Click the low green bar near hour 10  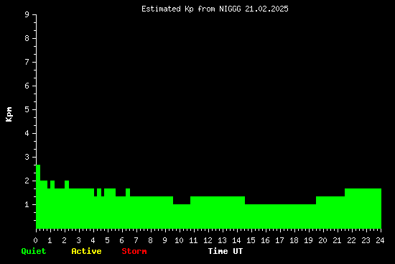(182, 217)
